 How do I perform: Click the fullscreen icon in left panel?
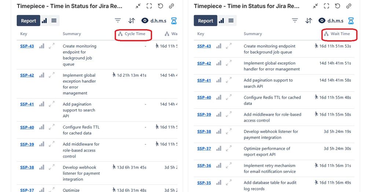point(149,6)
